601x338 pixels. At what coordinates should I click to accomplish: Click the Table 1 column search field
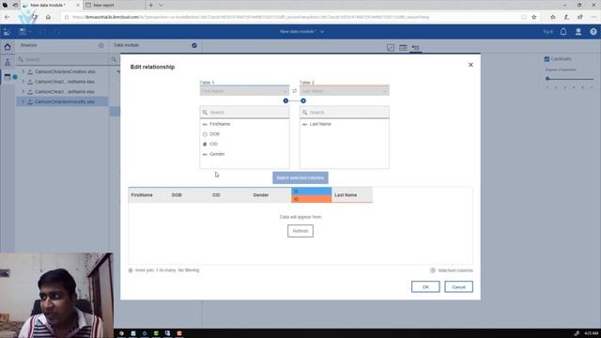[x=244, y=113]
